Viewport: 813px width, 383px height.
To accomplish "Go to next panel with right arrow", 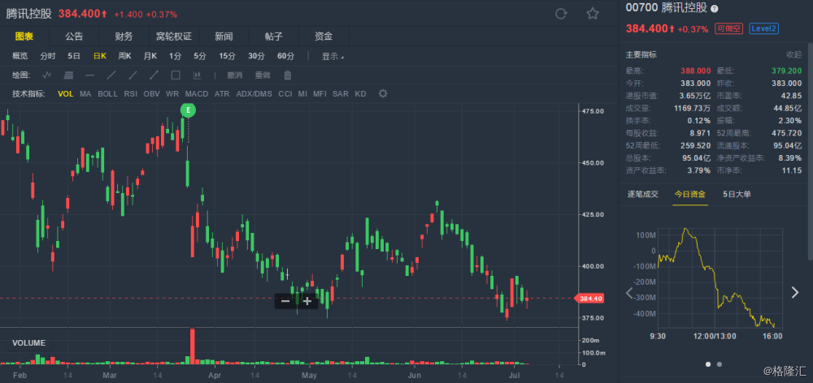I will coord(795,293).
